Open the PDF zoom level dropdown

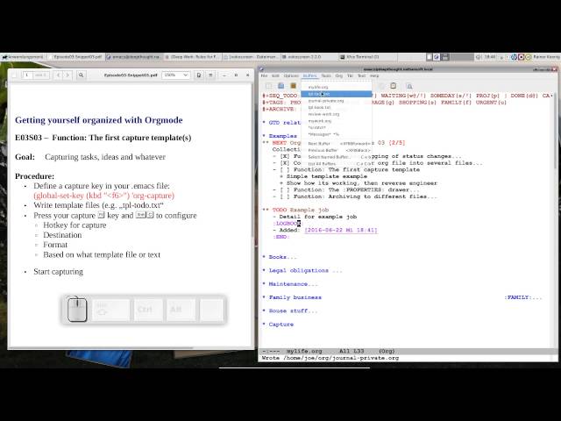tap(175, 75)
